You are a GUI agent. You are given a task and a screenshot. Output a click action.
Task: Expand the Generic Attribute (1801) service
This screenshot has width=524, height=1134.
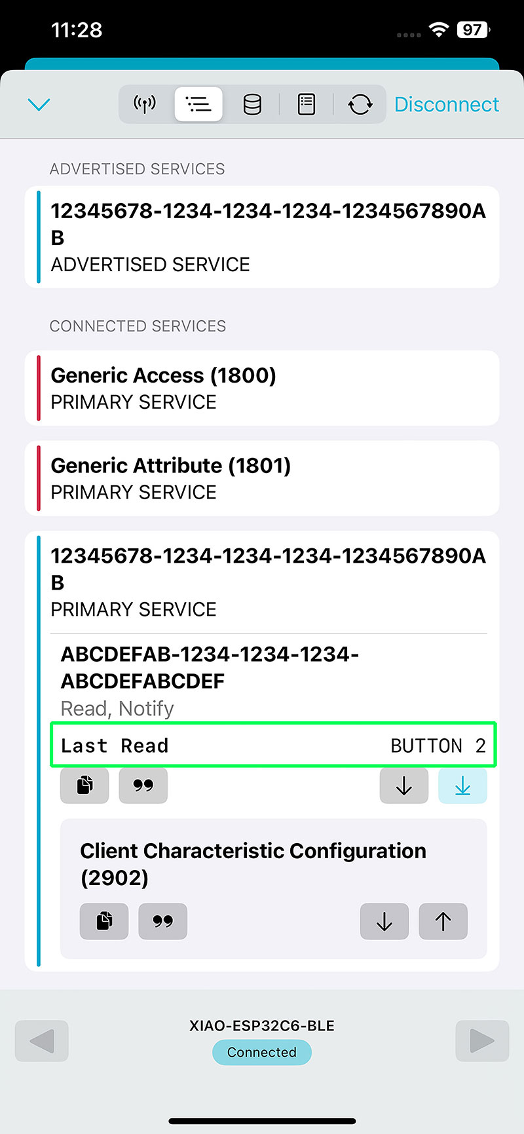click(262, 478)
